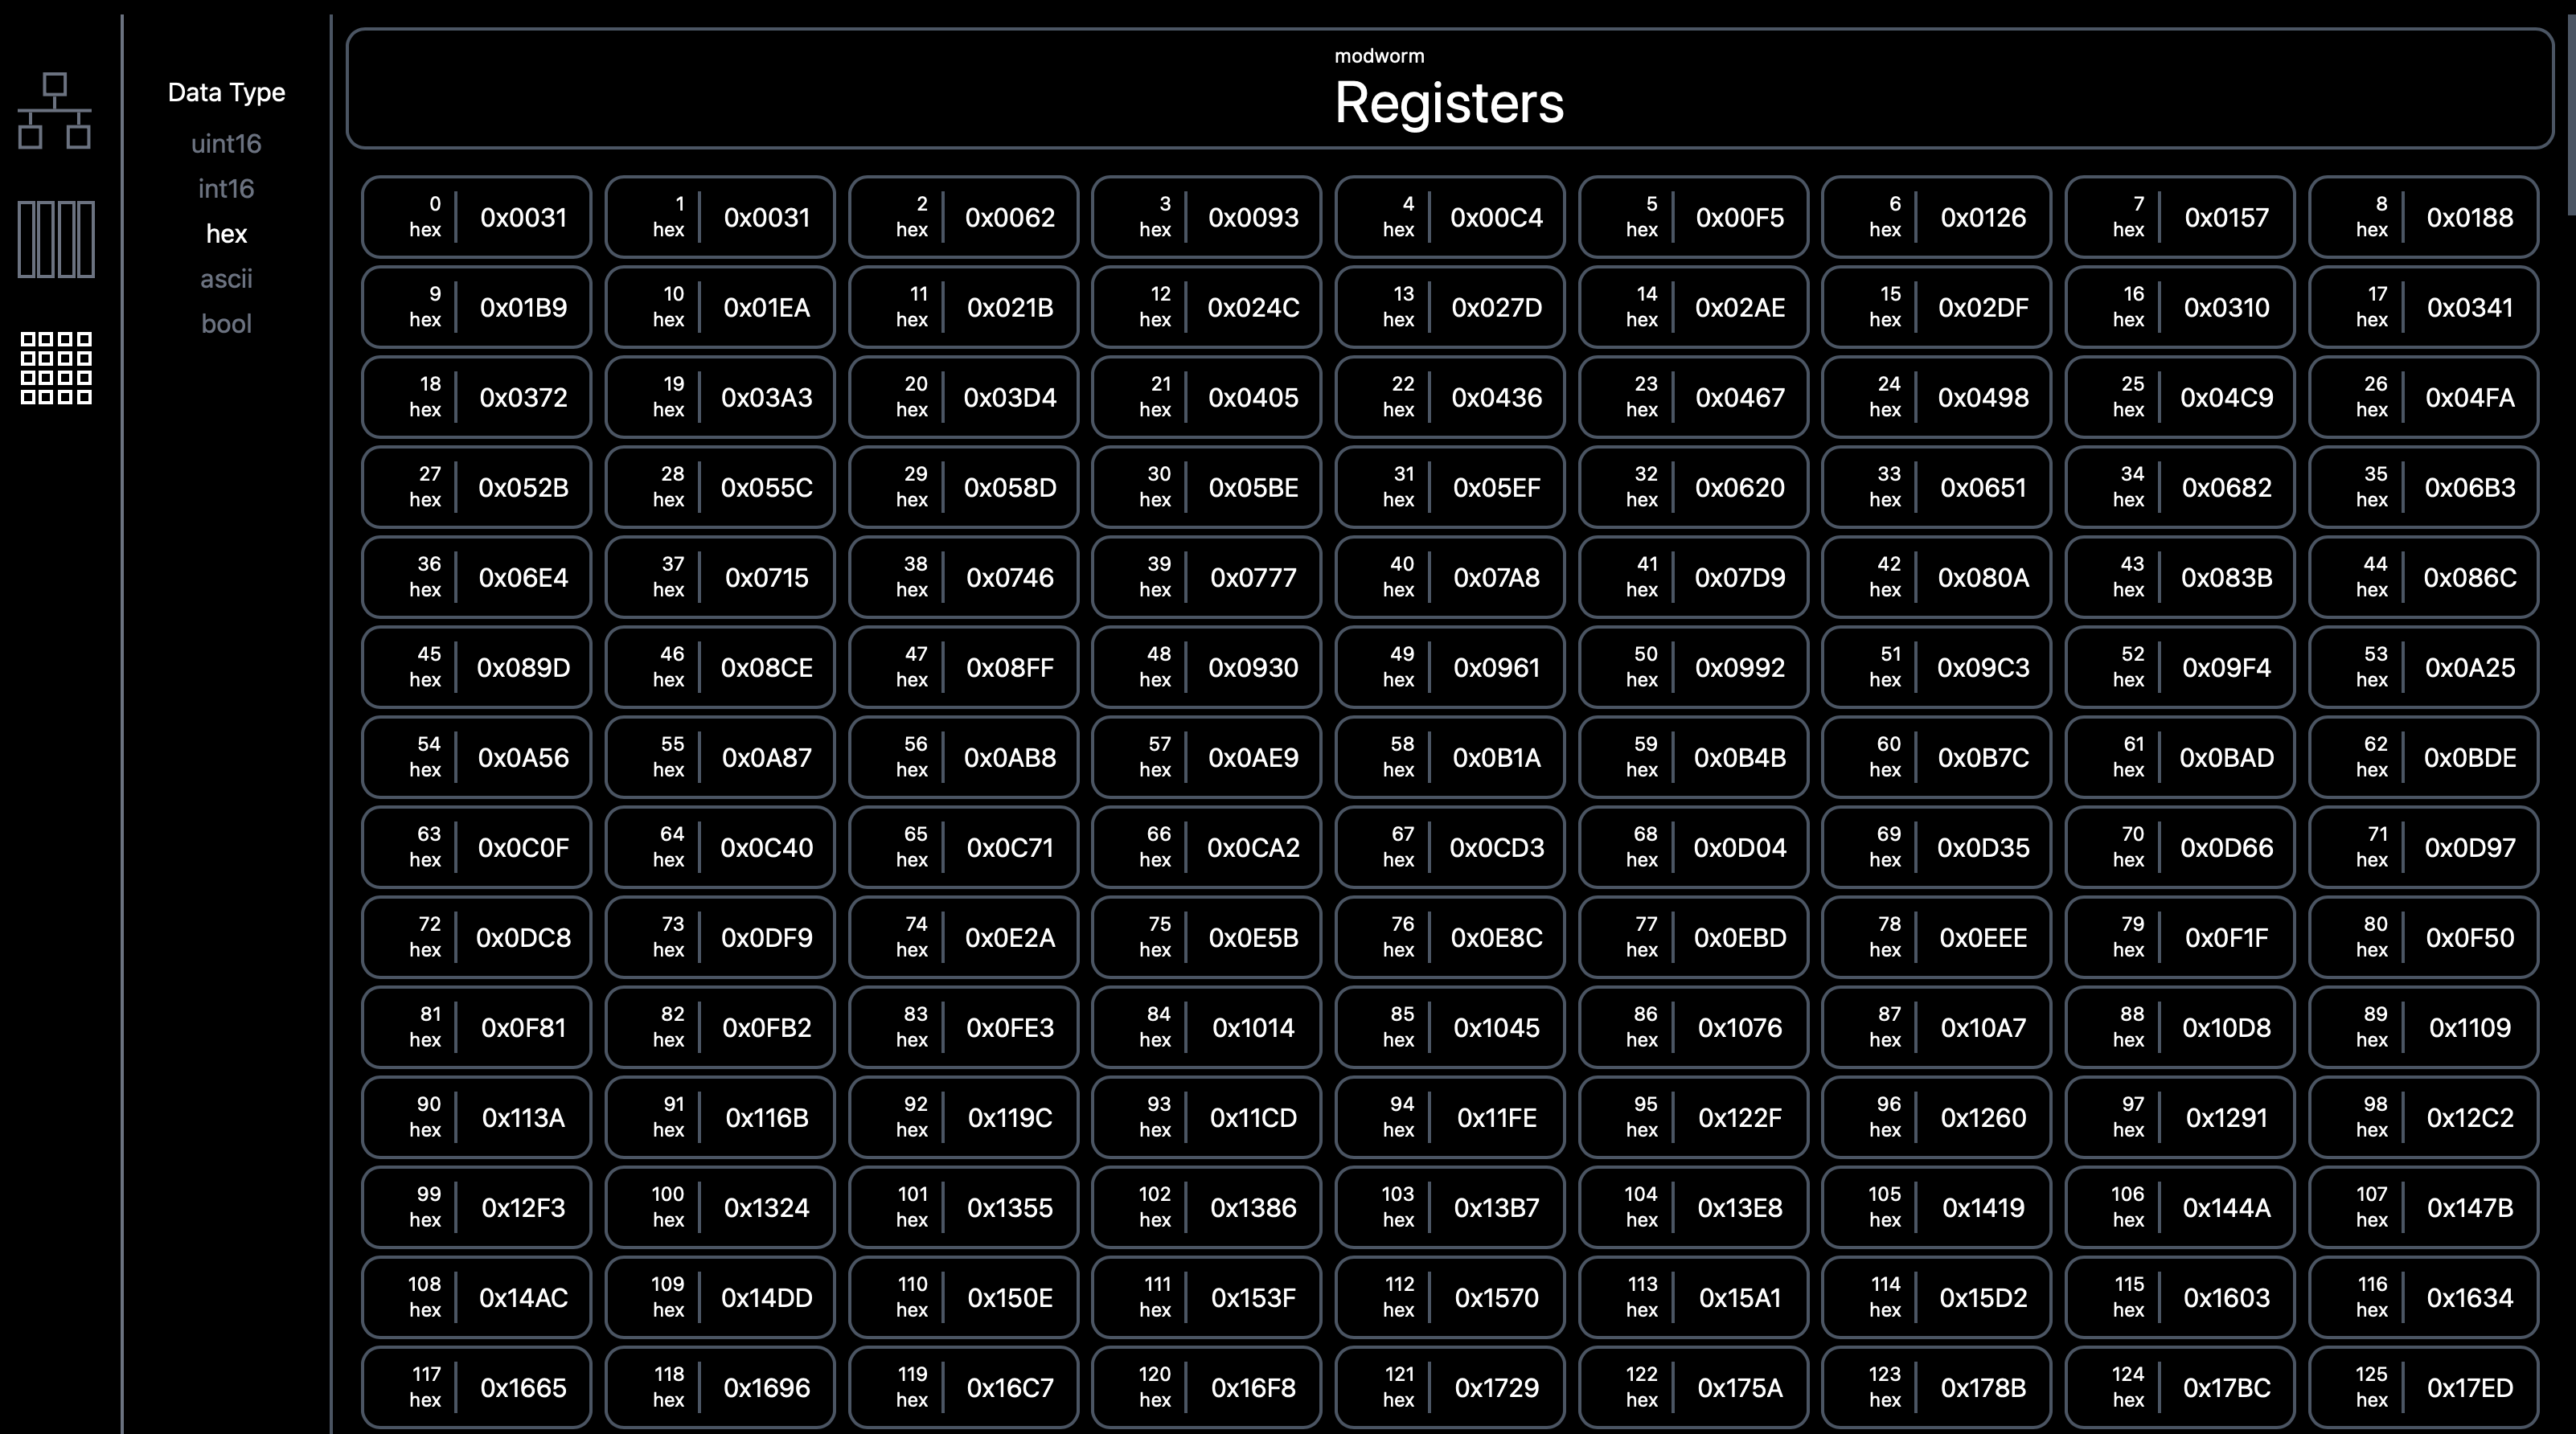Open register 40 with value 0x07A8

[x=1496, y=578]
